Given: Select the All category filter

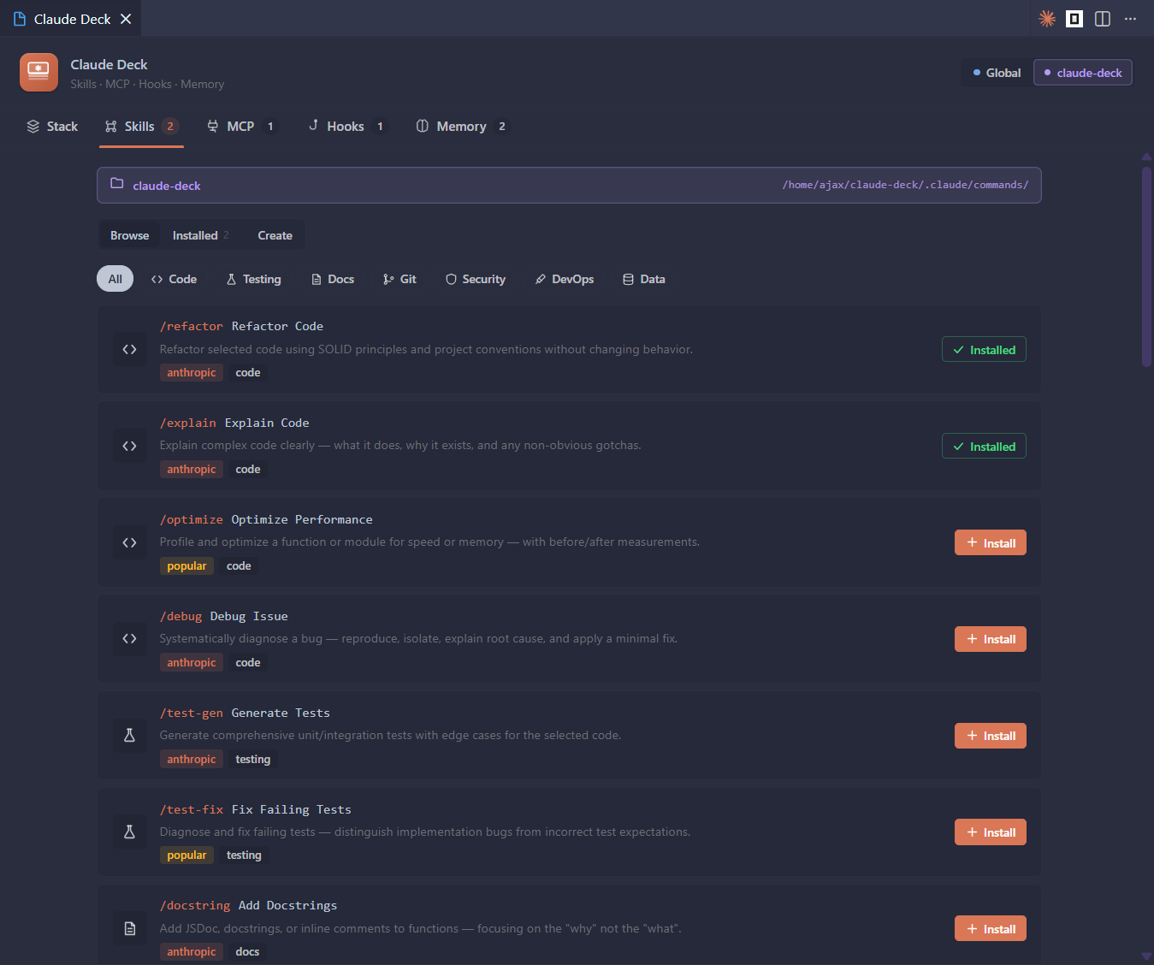Looking at the screenshot, I should tap(115, 279).
